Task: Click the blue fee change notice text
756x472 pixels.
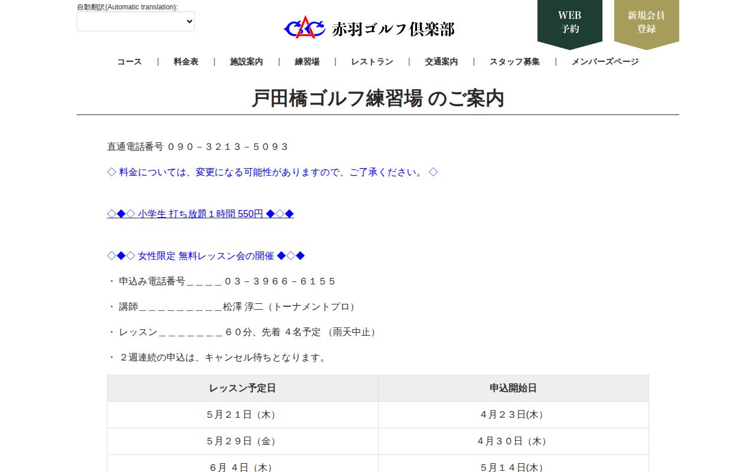Action: tap(272, 172)
